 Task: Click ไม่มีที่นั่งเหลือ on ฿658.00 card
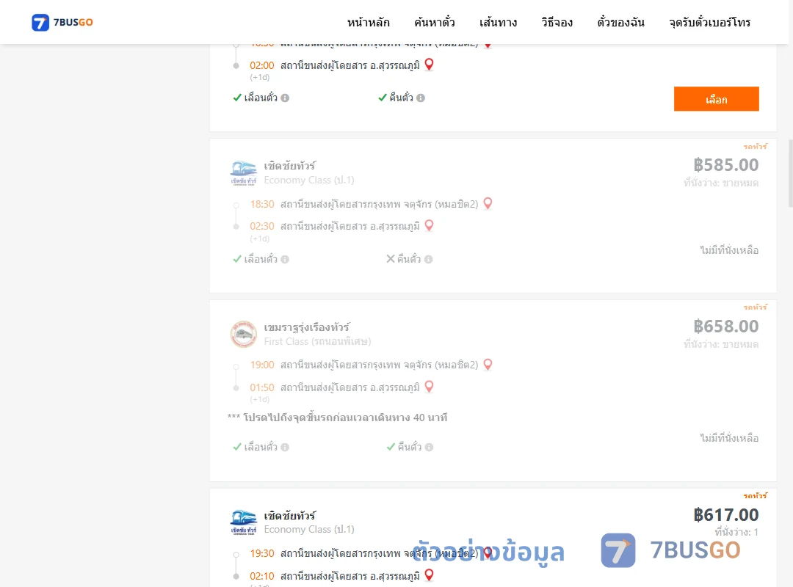tap(729, 438)
